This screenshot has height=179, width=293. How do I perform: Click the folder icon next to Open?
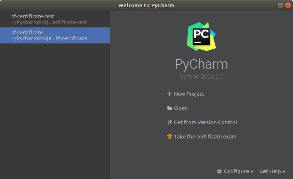pos(170,108)
